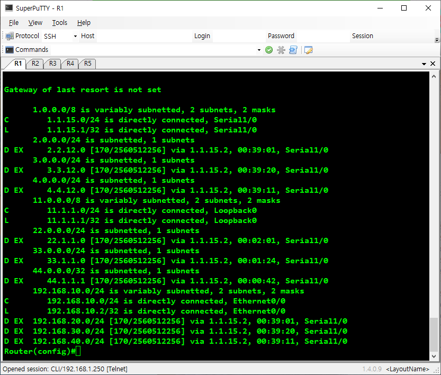Switch to the R5 tab
The width and height of the screenshot is (441, 375).
(x=87, y=64)
